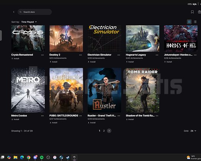Install Metro Exodus
Viewport: 201px width, 161px height.
[15, 119]
